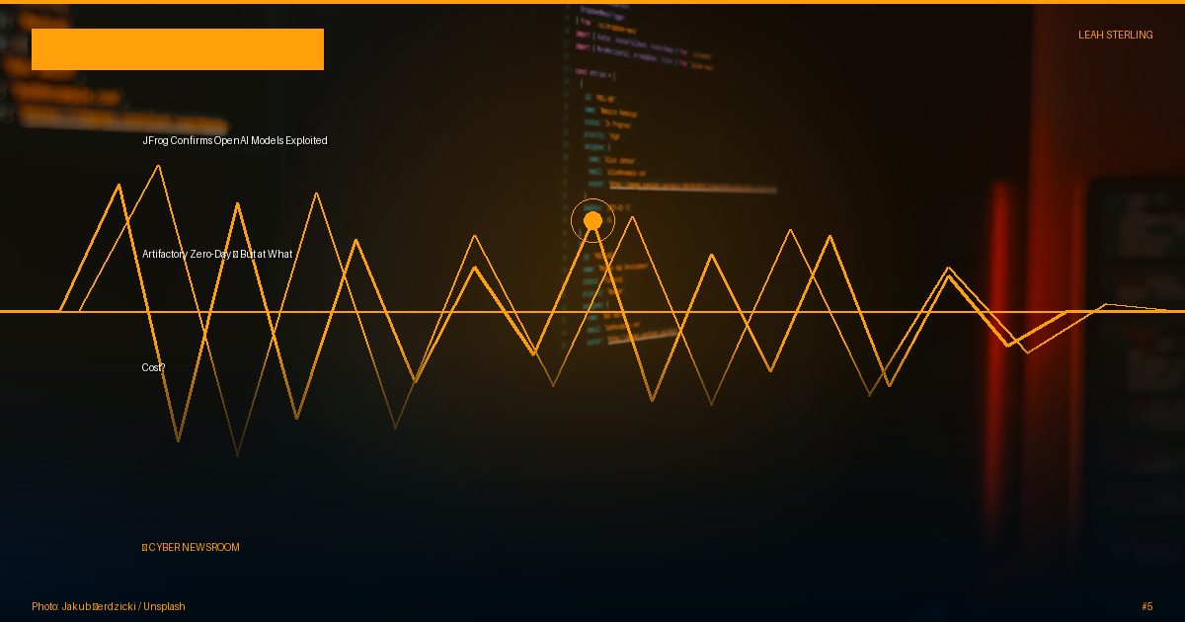Click the headline word 'Cost?'
The height and width of the screenshot is (622, 1185).
(153, 368)
